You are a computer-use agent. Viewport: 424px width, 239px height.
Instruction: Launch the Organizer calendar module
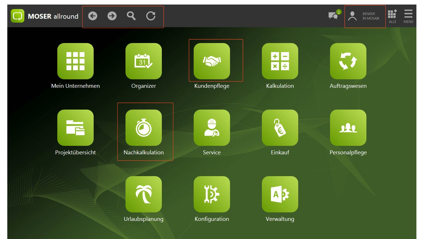pyautogui.click(x=143, y=61)
